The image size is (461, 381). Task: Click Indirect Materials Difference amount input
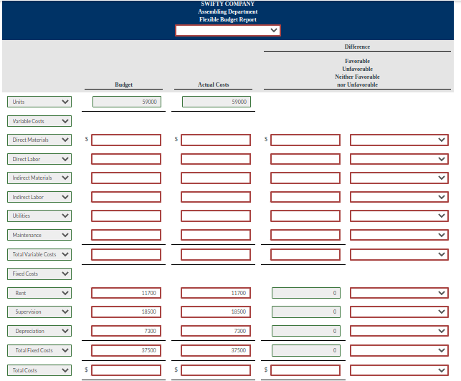tap(305, 178)
